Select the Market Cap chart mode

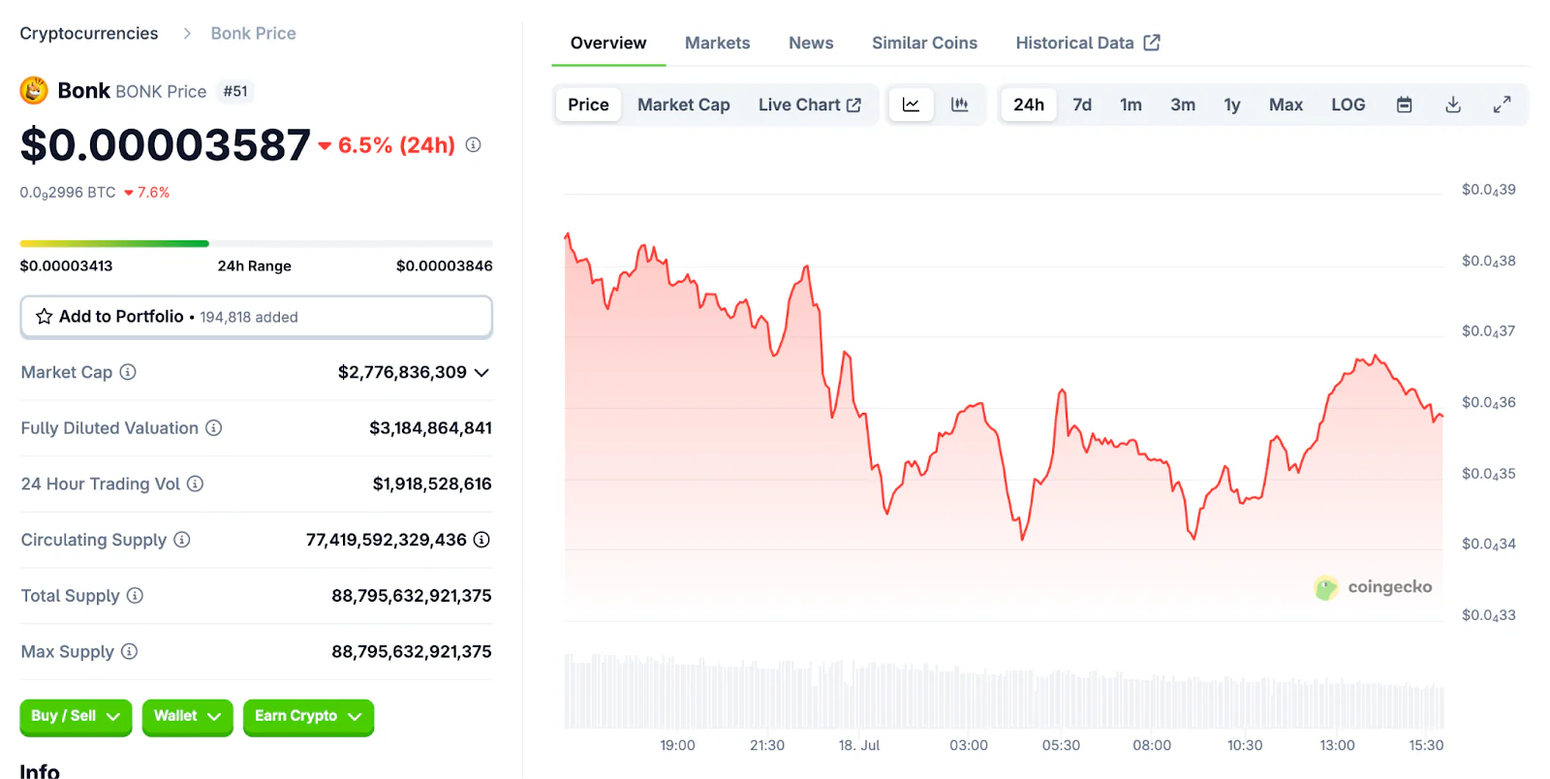point(683,105)
